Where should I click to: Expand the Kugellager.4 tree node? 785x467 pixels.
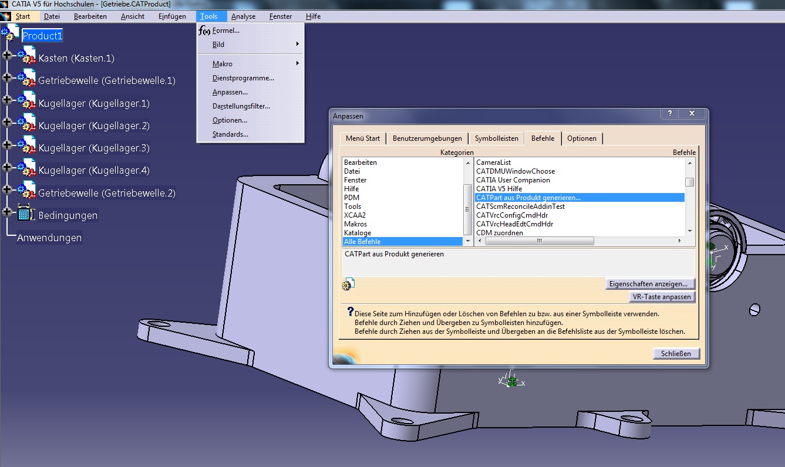point(7,167)
